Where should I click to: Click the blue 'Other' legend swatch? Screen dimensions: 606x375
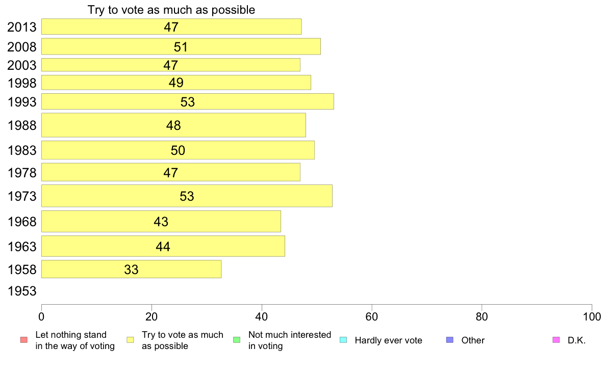450,340
